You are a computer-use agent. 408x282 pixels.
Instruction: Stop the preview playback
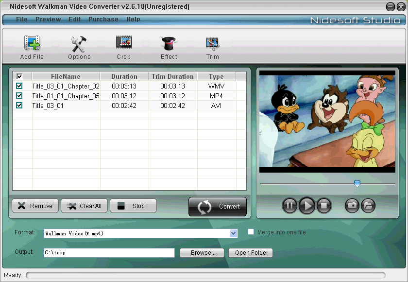(324, 206)
